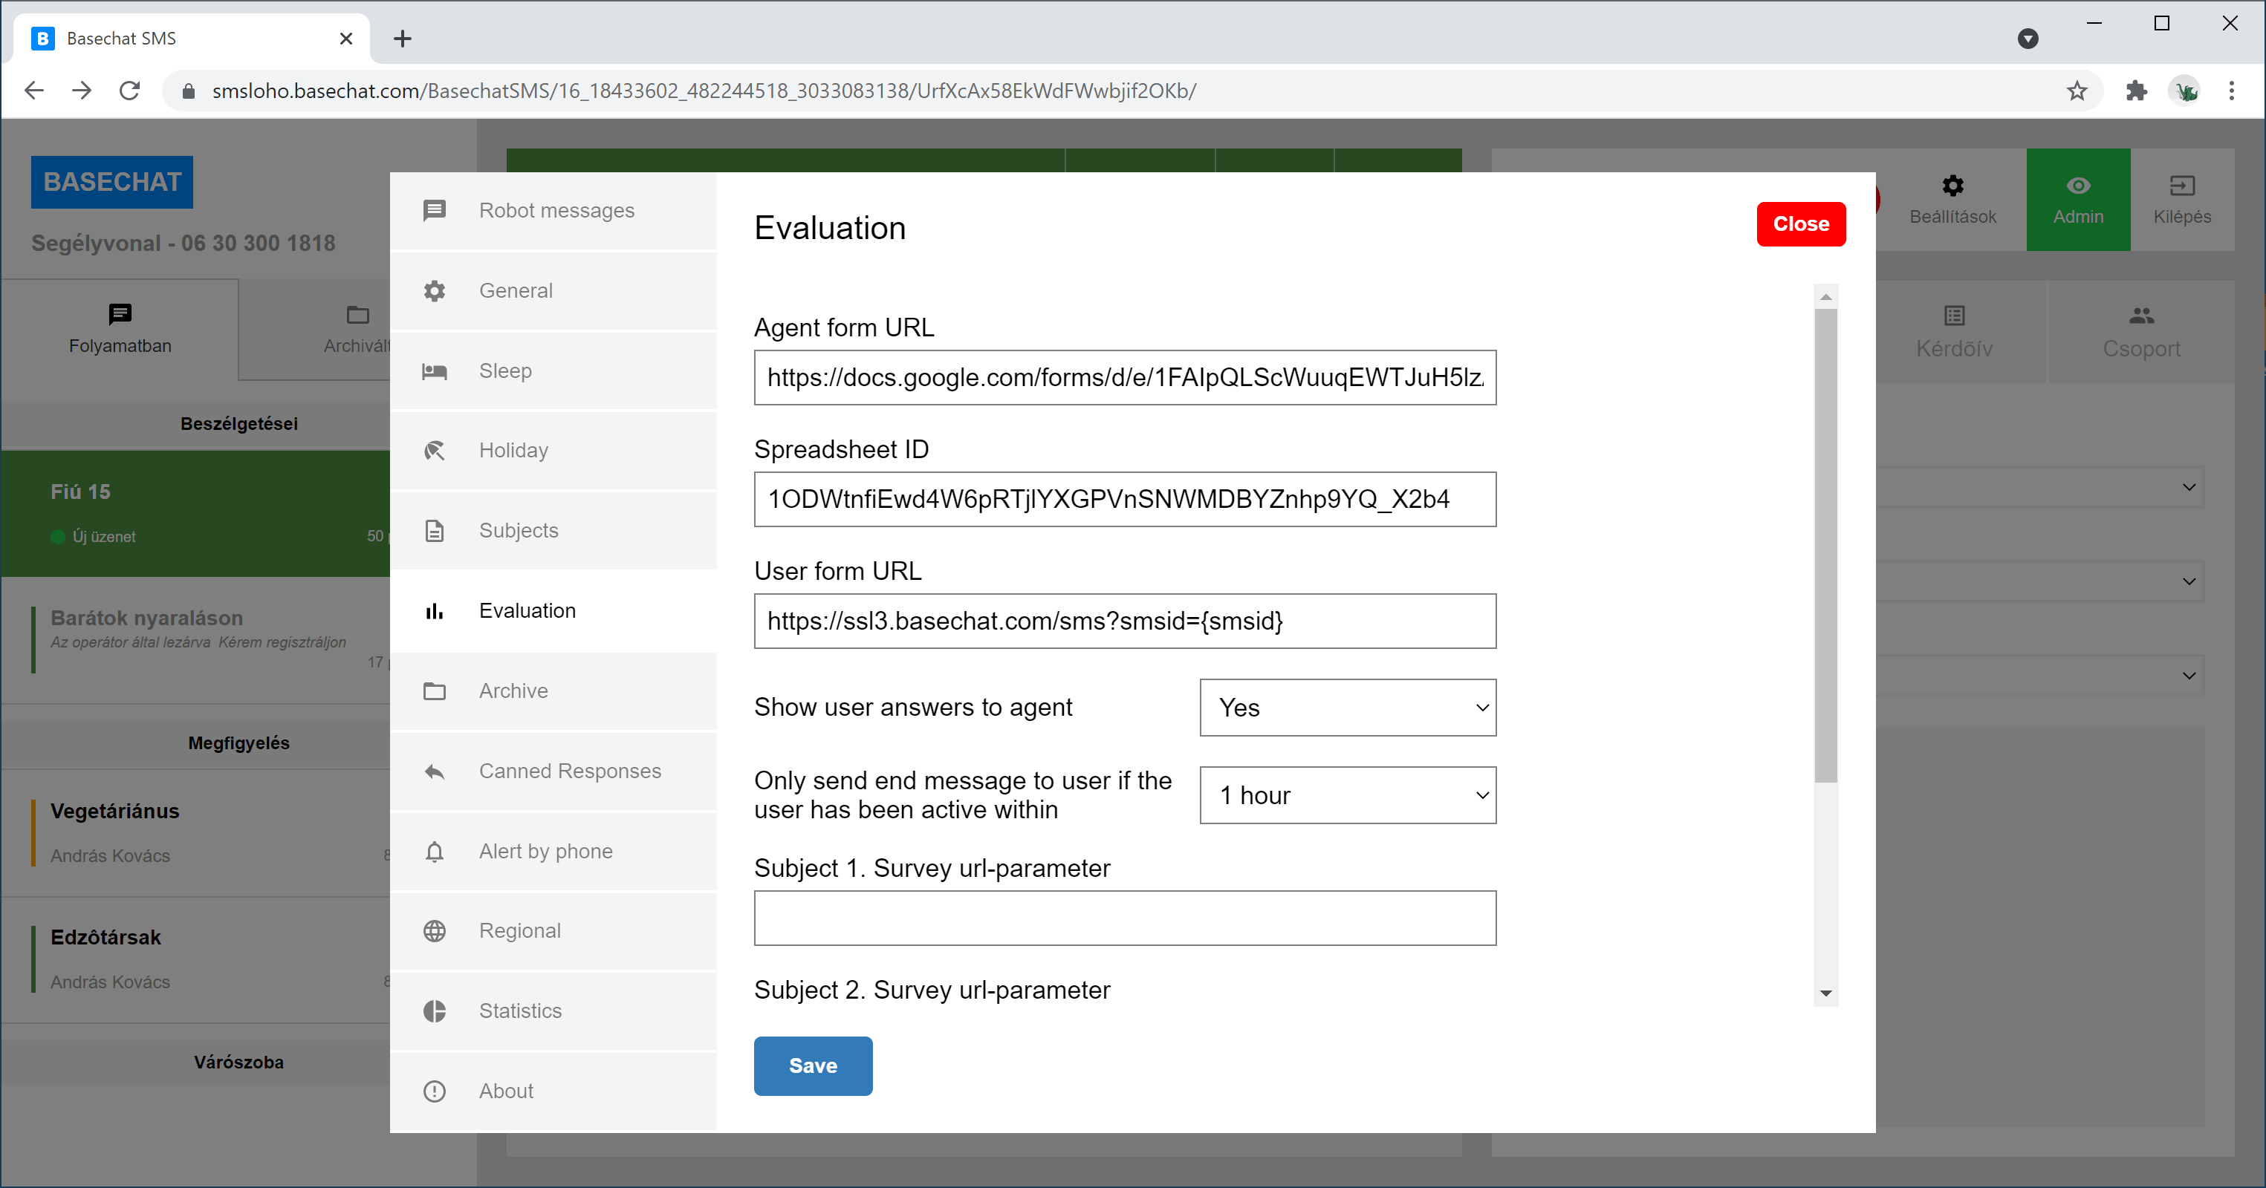Click the Subject 1 Survey url-parameter field
The height and width of the screenshot is (1188, 2266).
tap(1124, 919)
